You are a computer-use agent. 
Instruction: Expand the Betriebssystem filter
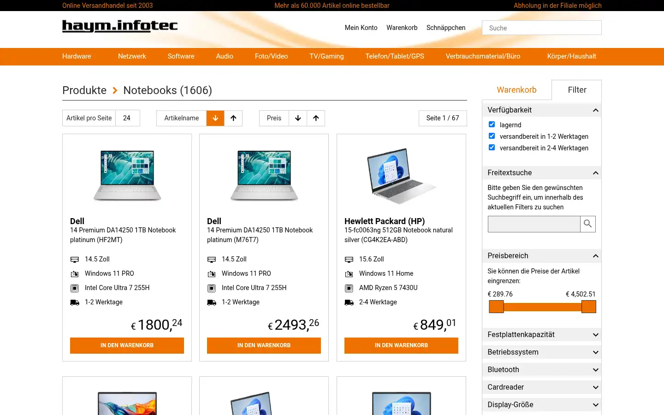[541, 352]
